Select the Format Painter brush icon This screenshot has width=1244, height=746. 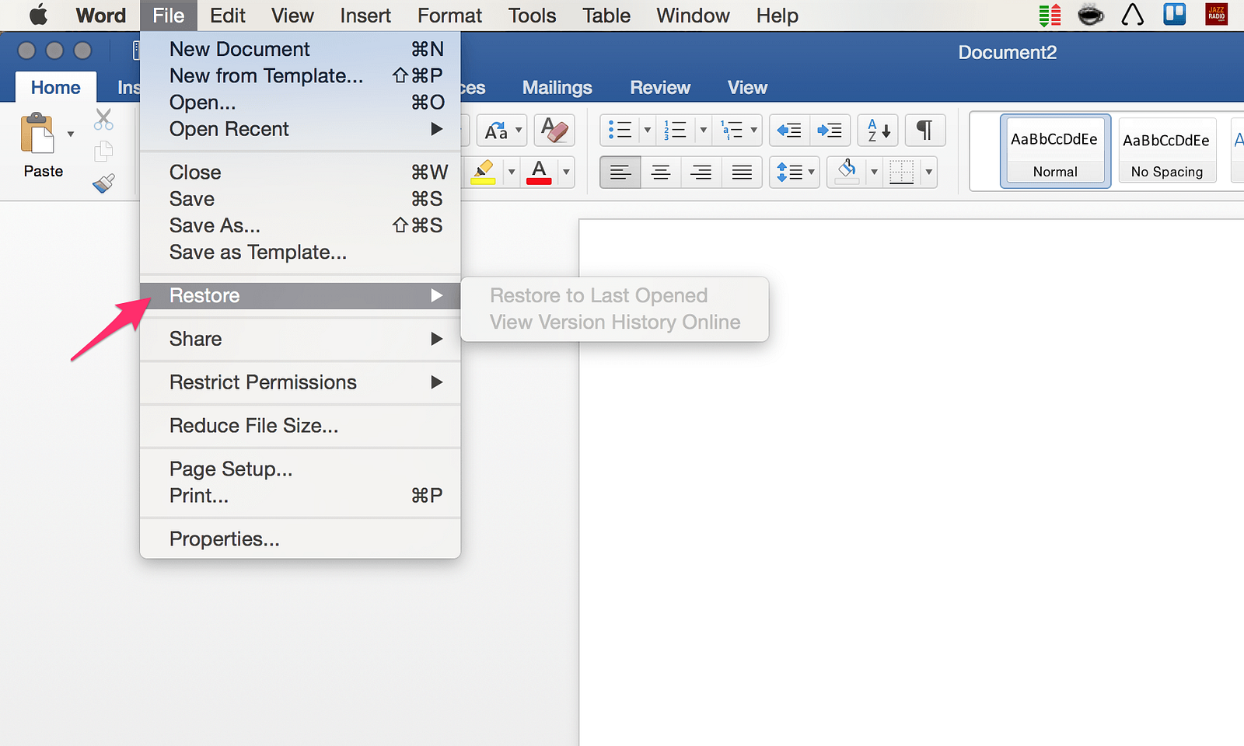tap(103, 183)
